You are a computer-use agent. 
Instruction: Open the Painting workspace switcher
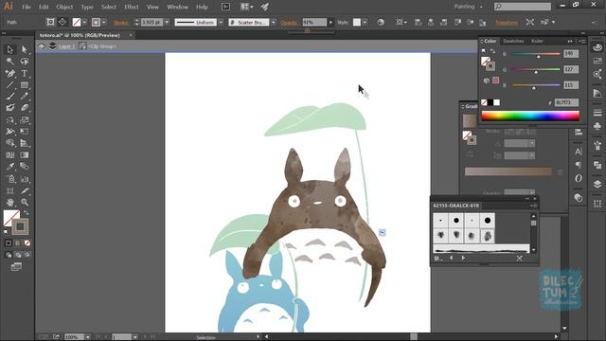(x=469, y=7)
